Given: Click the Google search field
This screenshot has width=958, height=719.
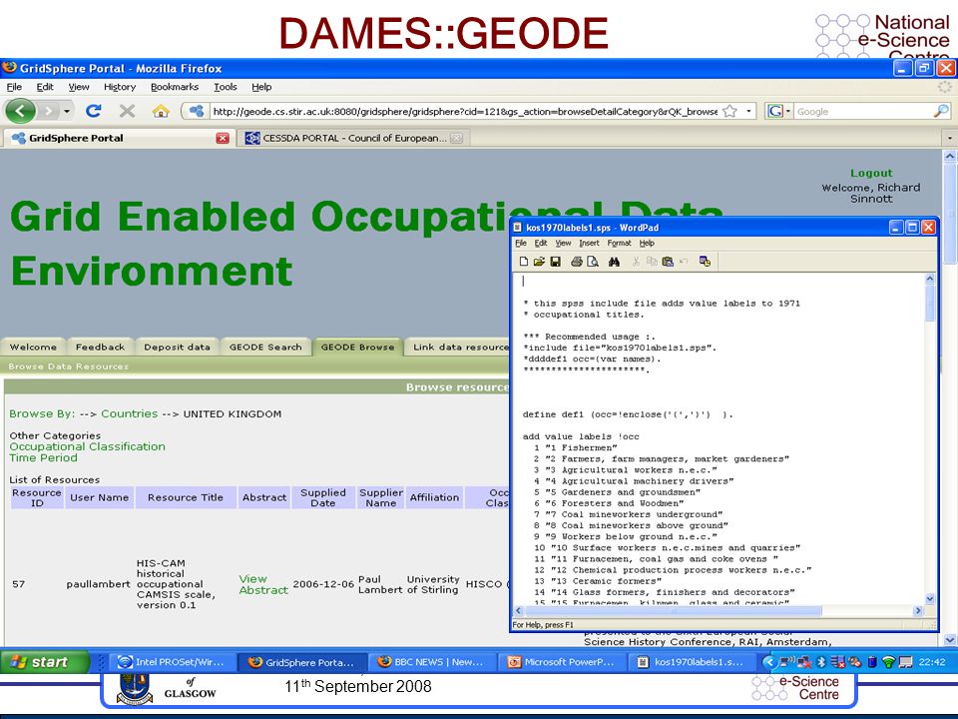Looking at the screenshot, I should (x=862, y=111).
